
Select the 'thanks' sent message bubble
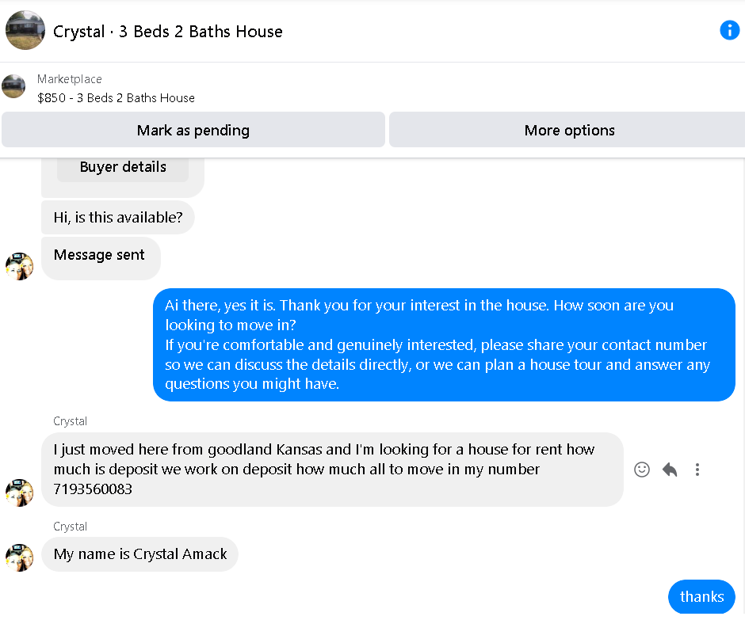(701, 596)
